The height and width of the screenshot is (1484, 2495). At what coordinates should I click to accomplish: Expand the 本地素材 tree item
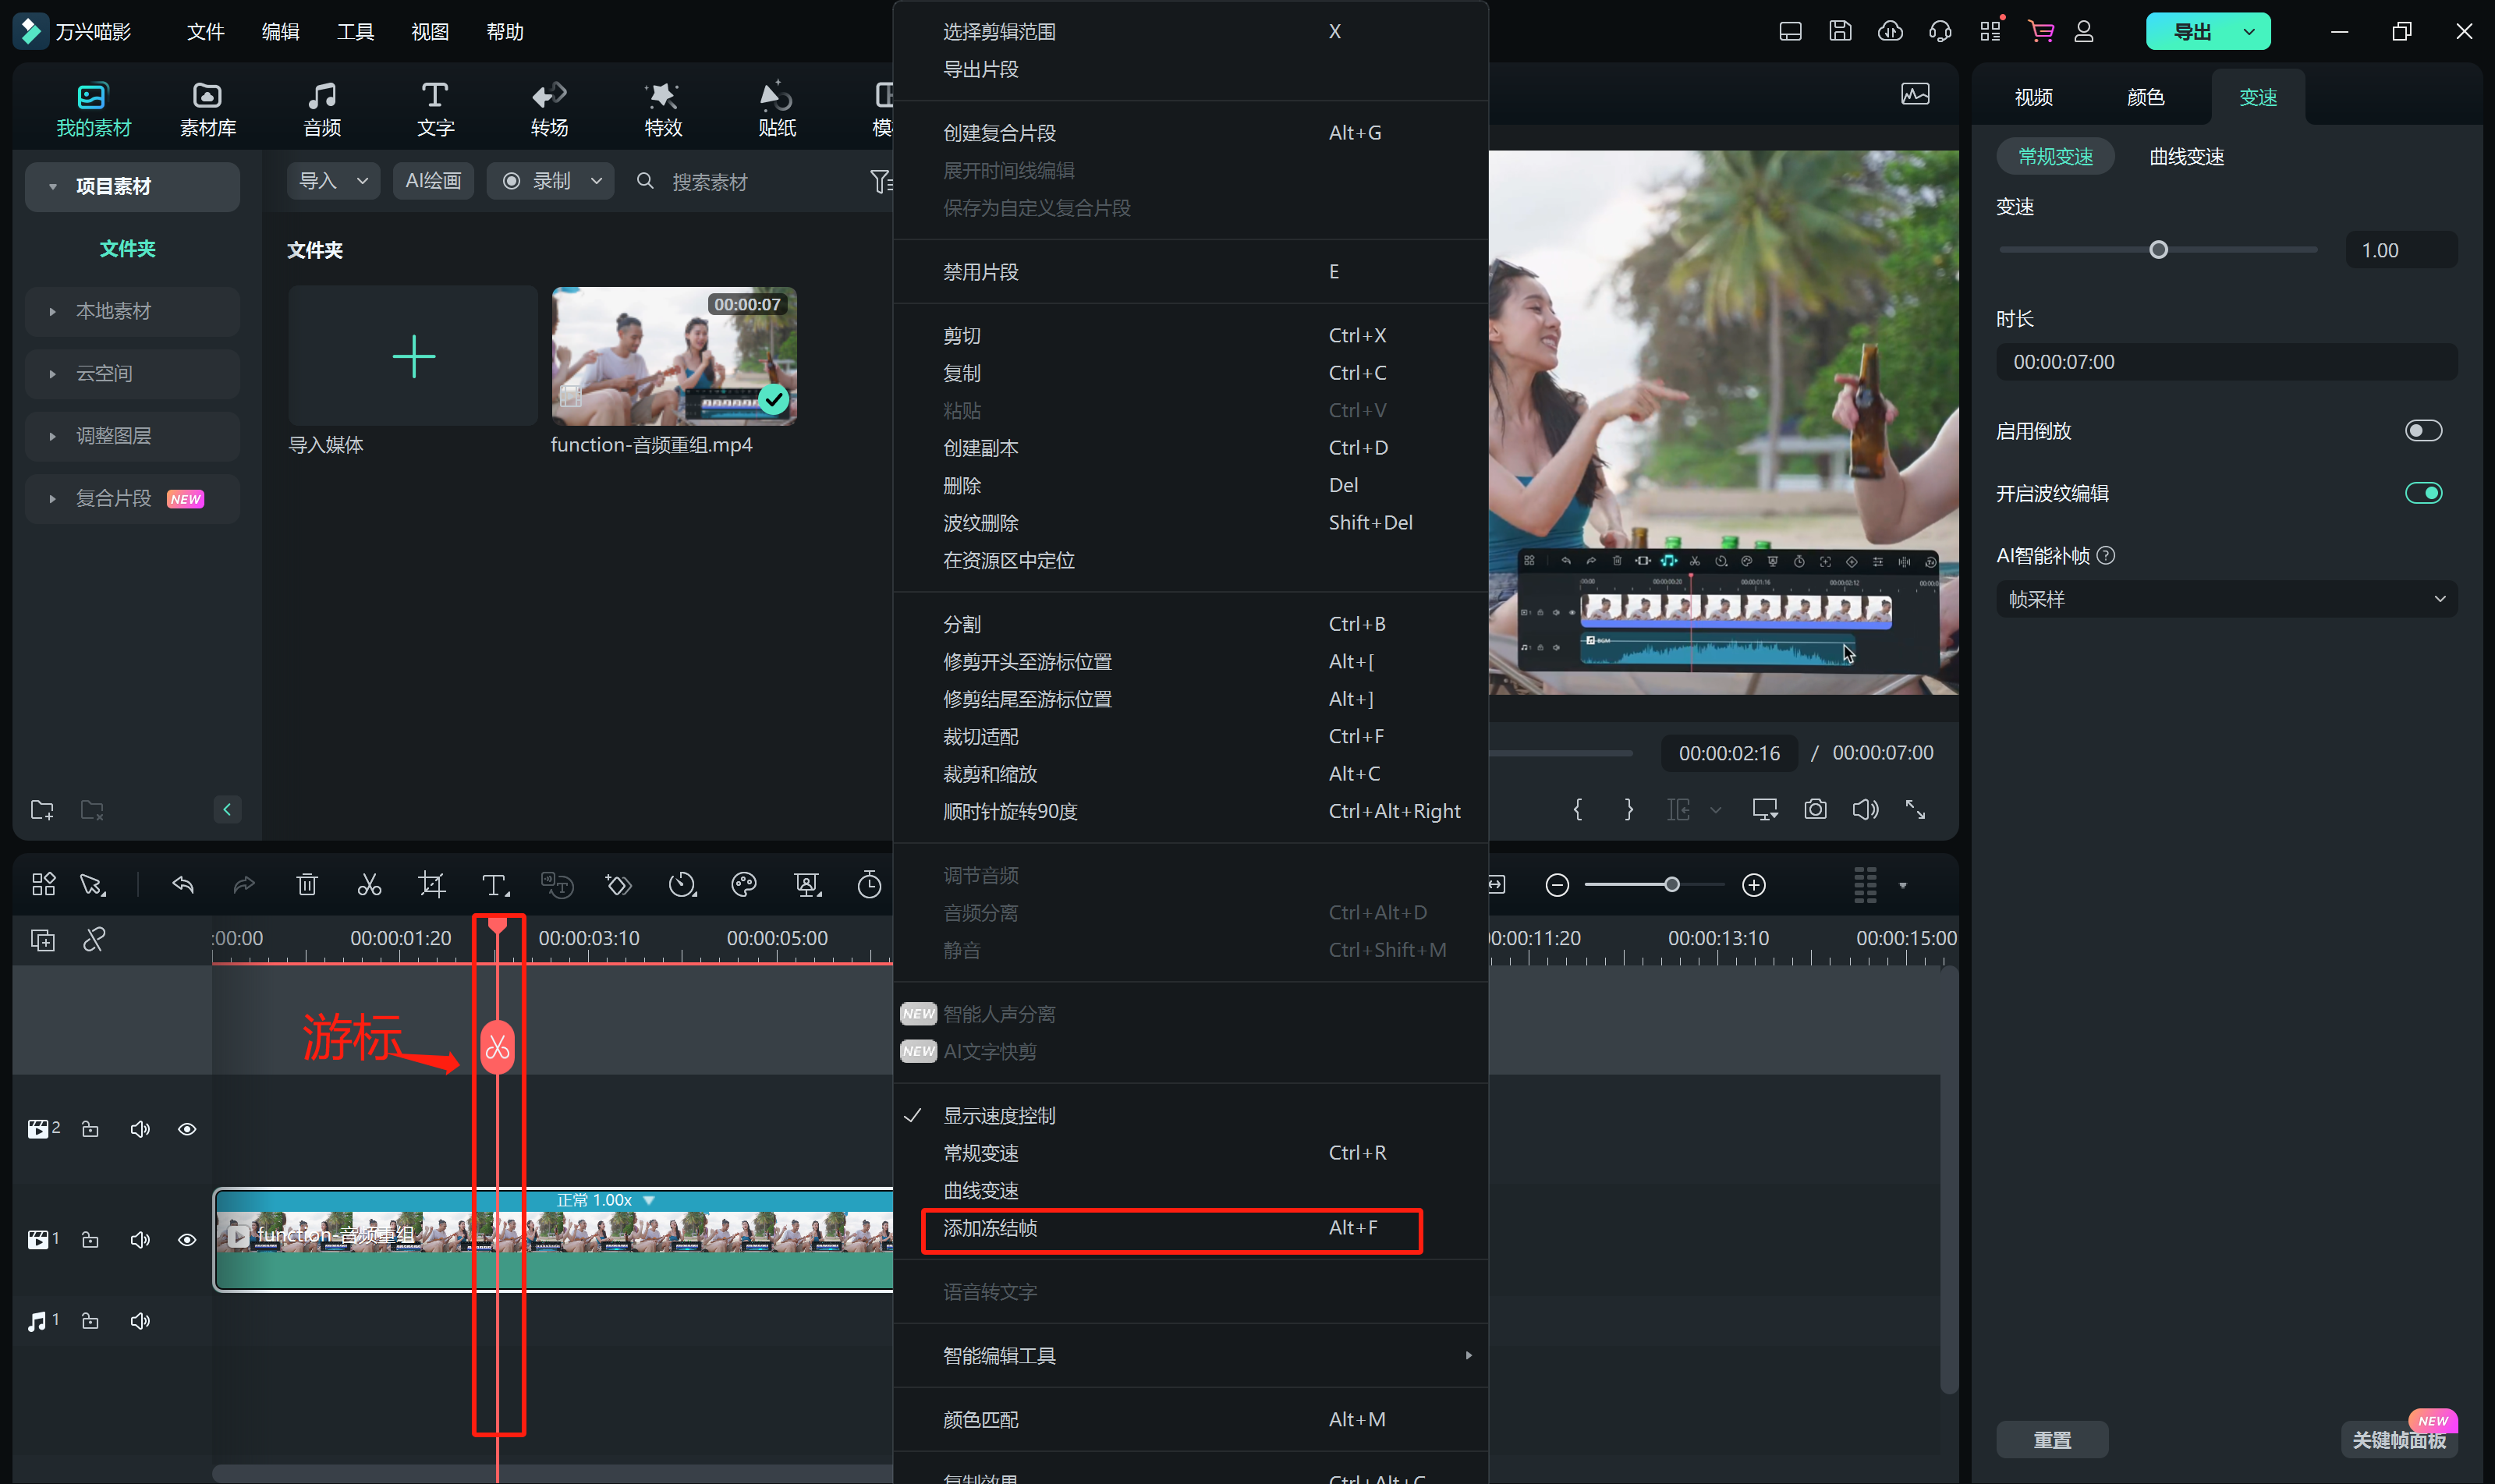click(x=113, y=311)
